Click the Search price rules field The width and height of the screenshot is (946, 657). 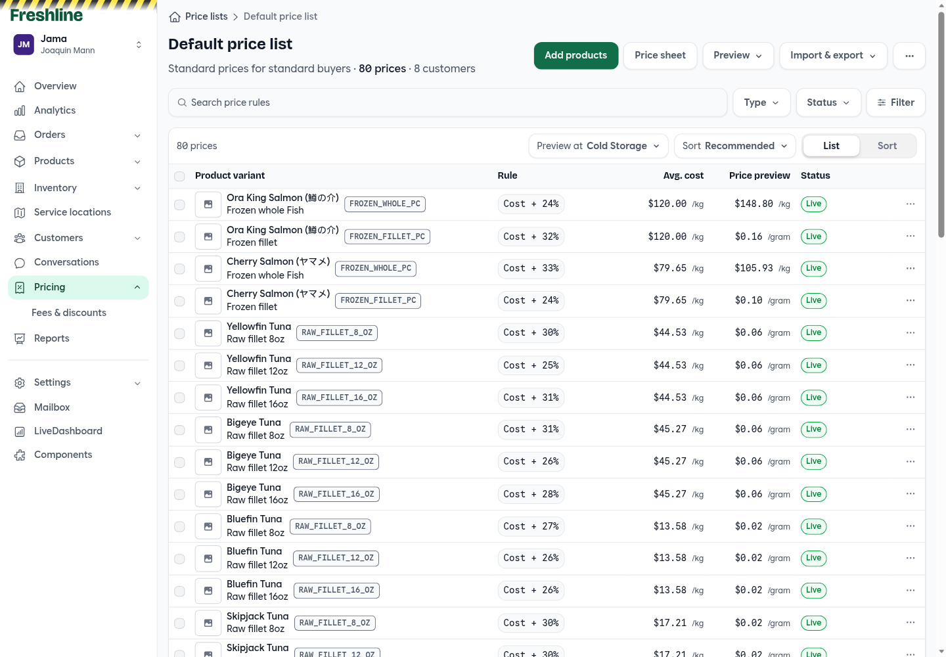click(448, 102)
